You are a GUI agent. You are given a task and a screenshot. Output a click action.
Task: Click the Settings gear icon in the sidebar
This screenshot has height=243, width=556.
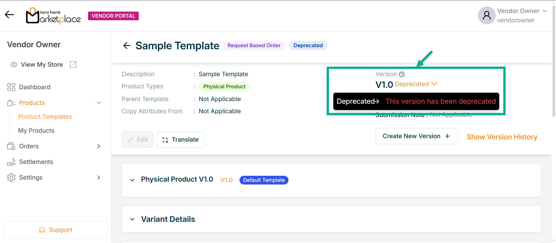(11, 178)
